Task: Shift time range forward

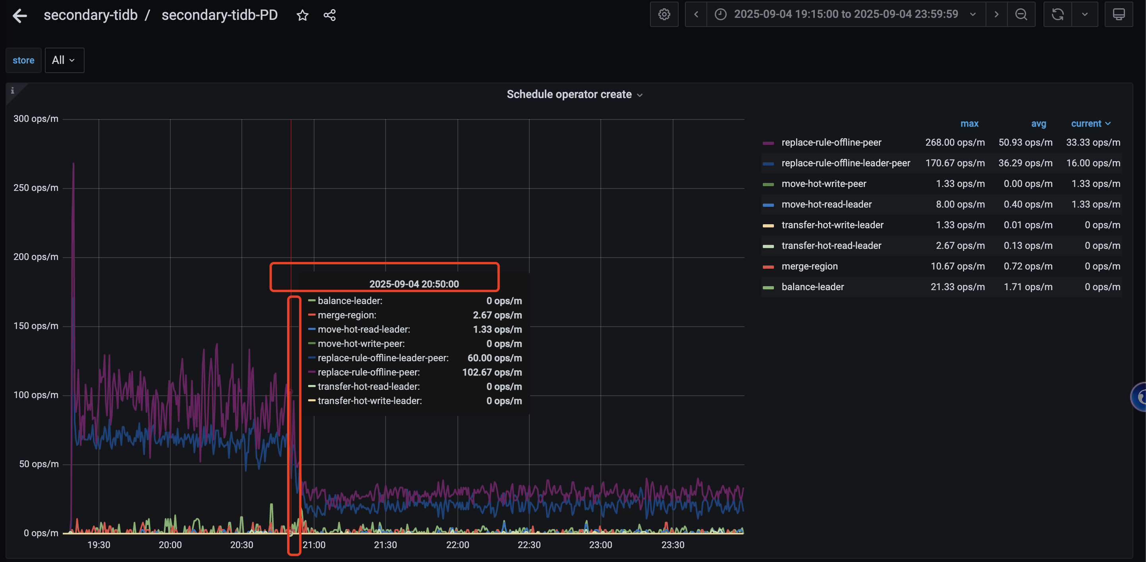Action: coord(997,14)
